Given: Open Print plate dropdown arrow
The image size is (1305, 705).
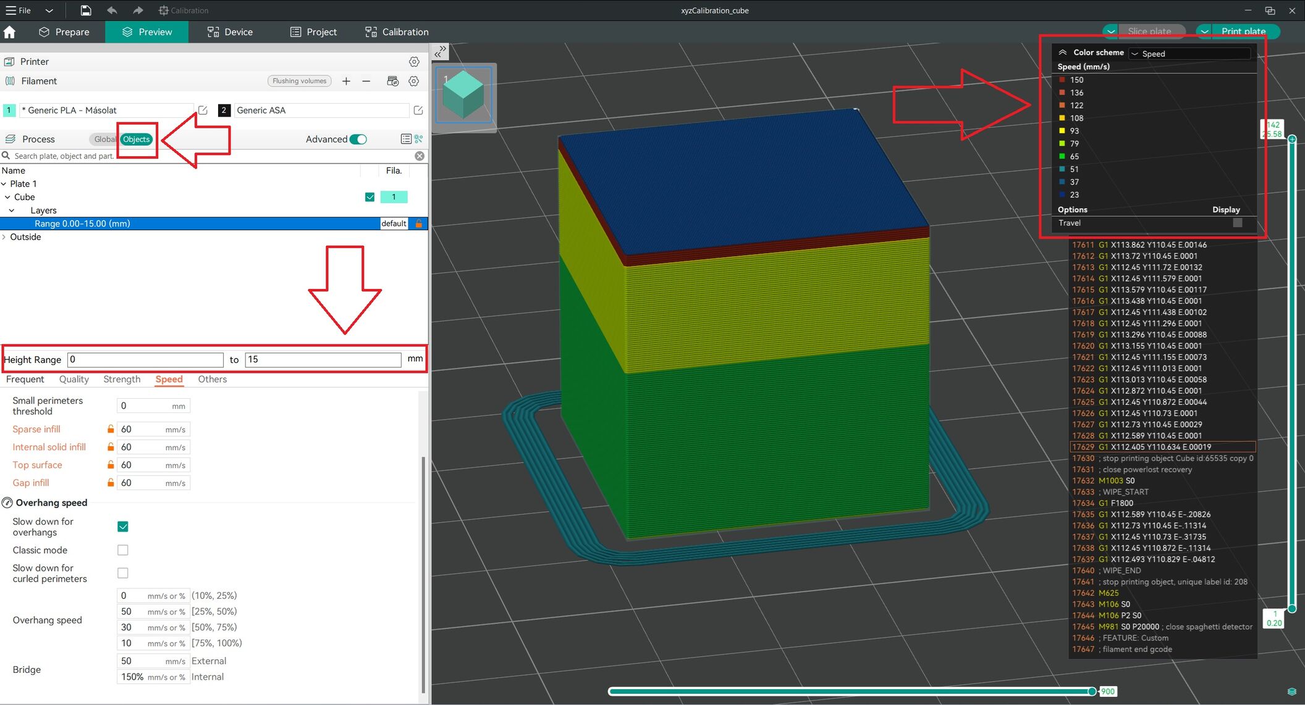Looking at the screenshot, I should [x=1205, y=31].
